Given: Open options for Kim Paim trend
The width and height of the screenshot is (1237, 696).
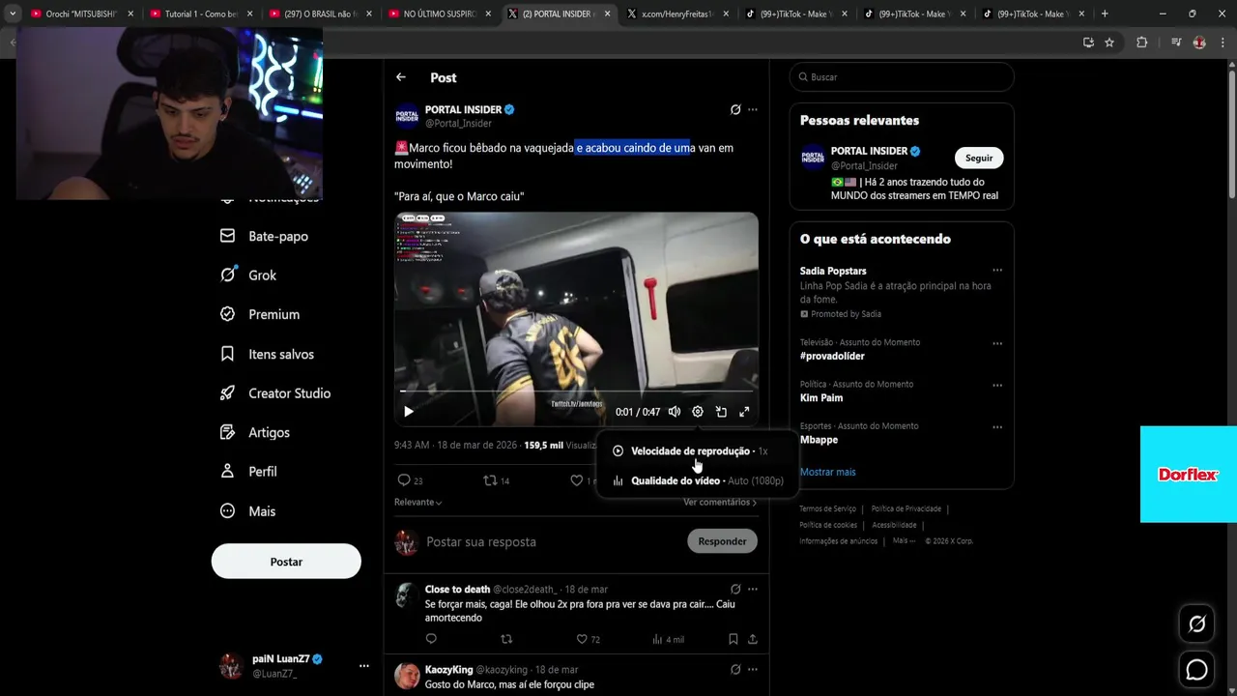Looking at the screenshot, I should pos(997,385).
